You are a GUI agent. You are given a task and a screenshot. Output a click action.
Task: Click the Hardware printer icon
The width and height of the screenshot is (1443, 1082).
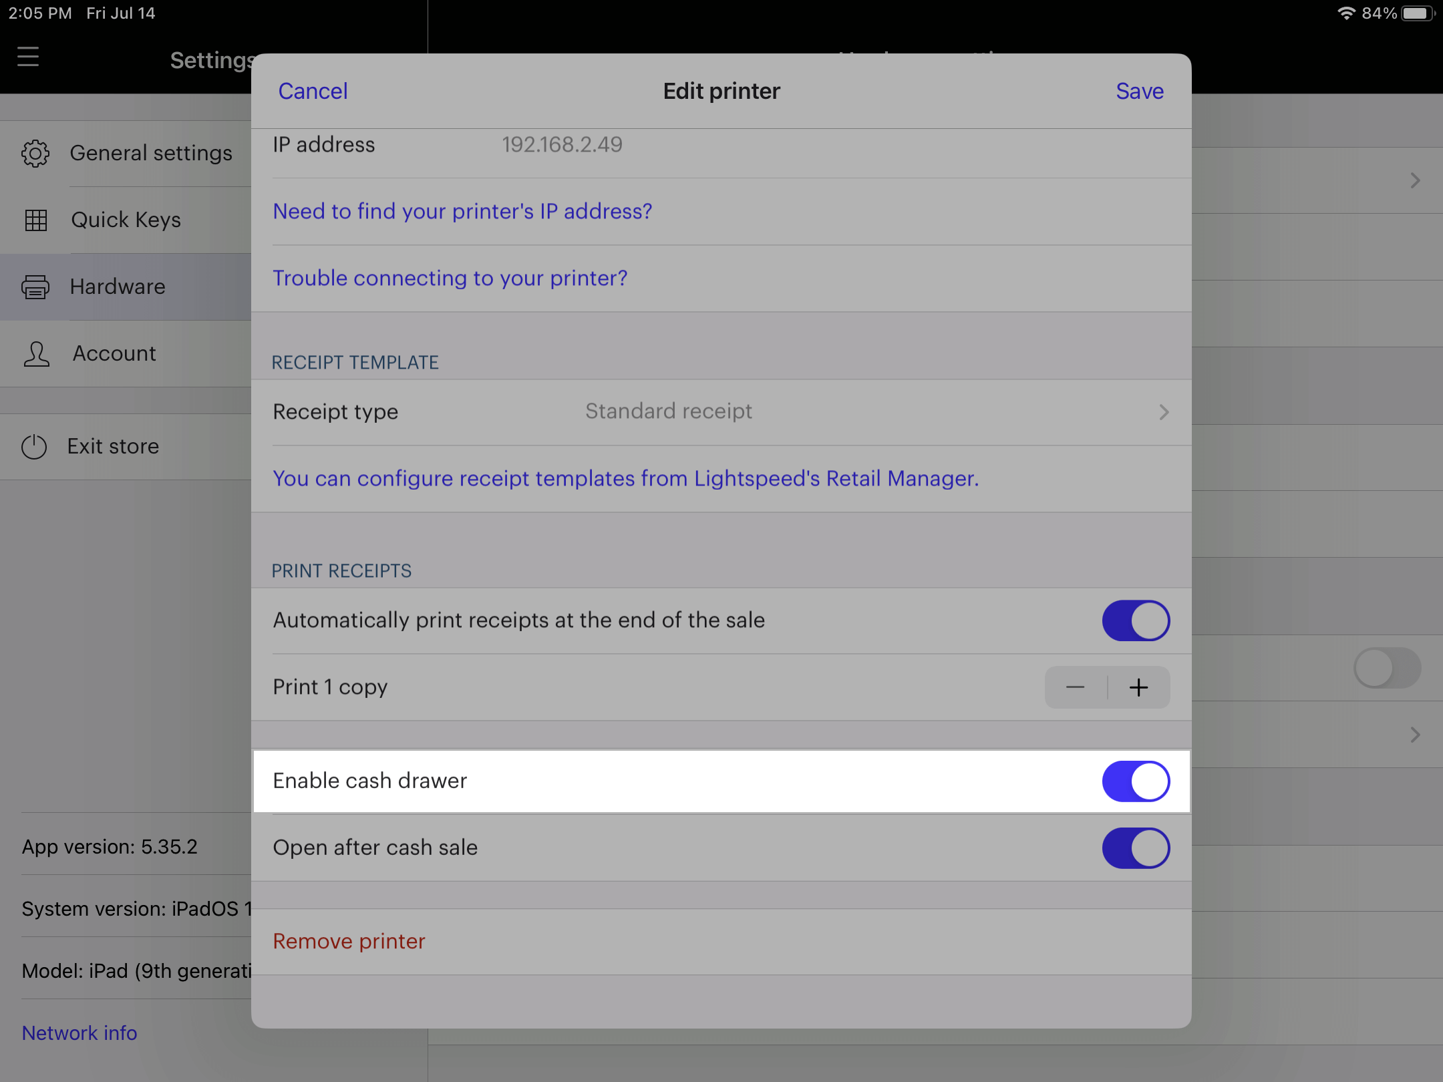(35, 287)
